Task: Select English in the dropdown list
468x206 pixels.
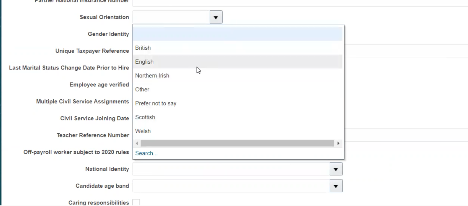Action: pos(144,62)
